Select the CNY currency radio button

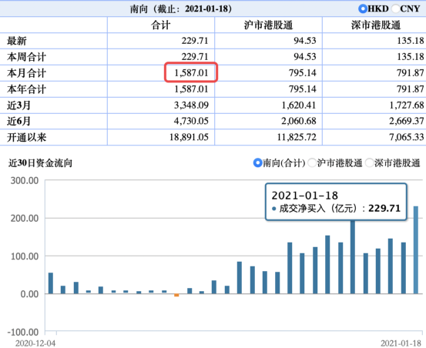point(396,8)
